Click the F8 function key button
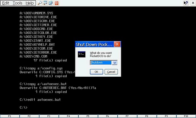Viewport: 196px width, 118px height. (x=147, y=116)
